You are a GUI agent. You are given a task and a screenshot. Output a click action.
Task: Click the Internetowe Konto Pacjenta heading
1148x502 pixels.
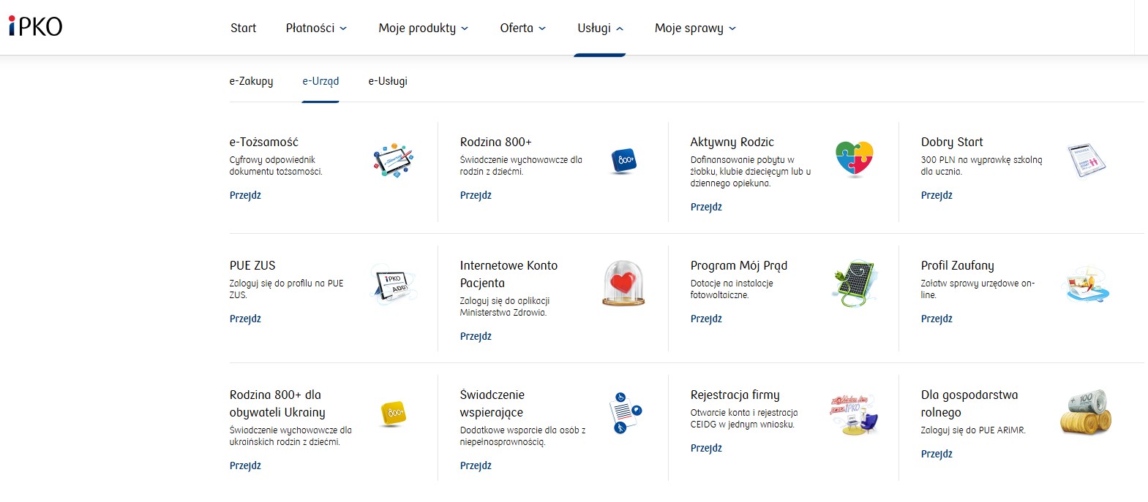(509, 274)
